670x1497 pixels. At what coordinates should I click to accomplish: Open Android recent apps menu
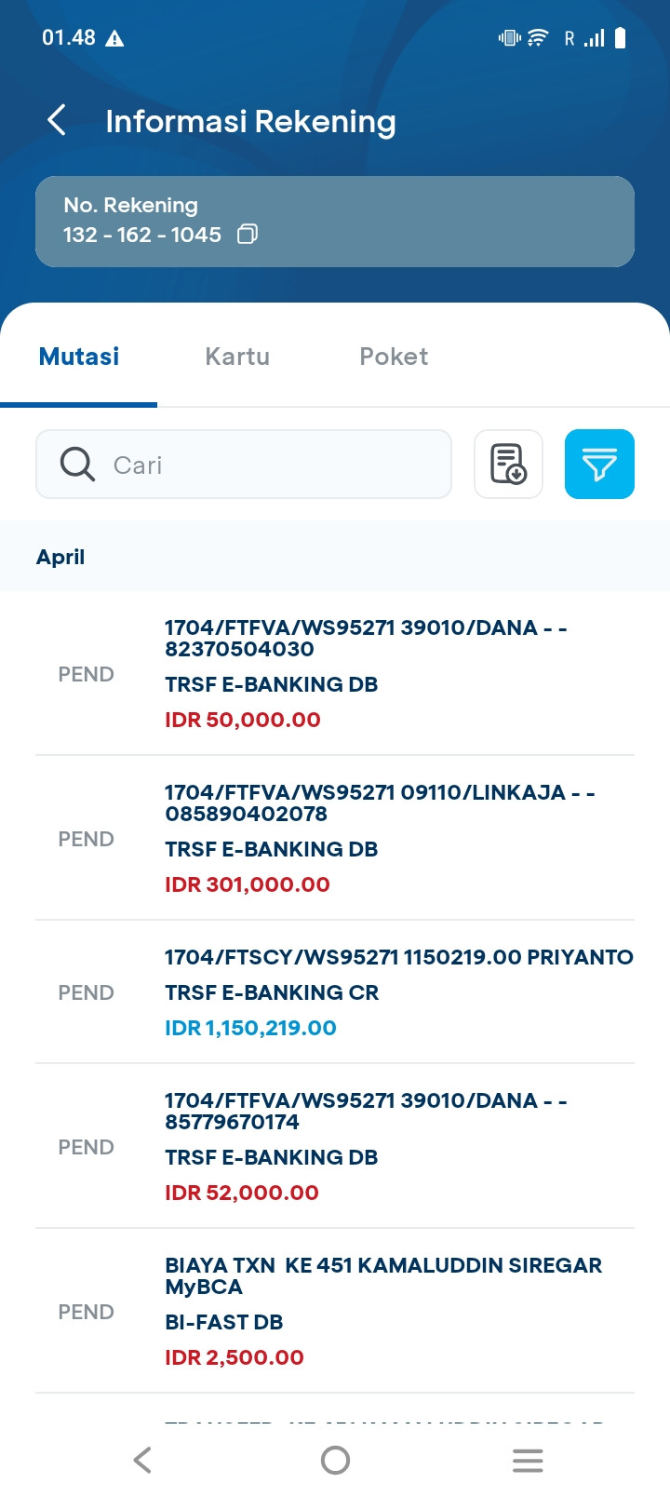tap(528, 1460)
